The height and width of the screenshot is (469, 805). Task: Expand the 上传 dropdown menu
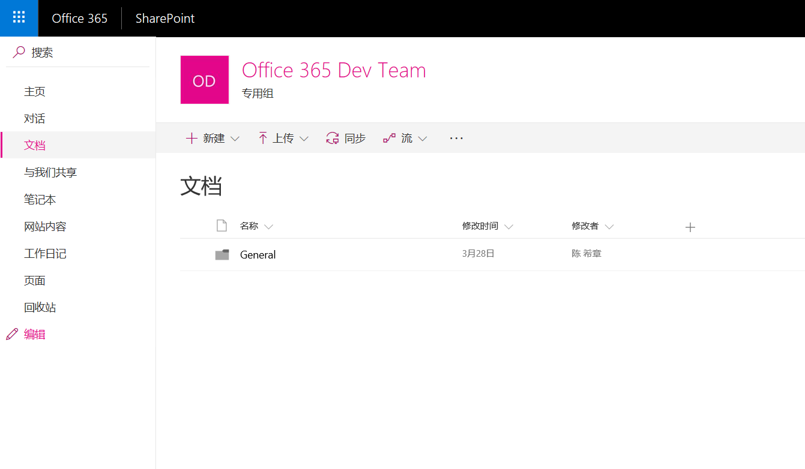coord(305,139)
